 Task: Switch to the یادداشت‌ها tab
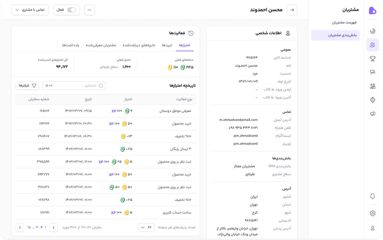click(x=71, y=45)
